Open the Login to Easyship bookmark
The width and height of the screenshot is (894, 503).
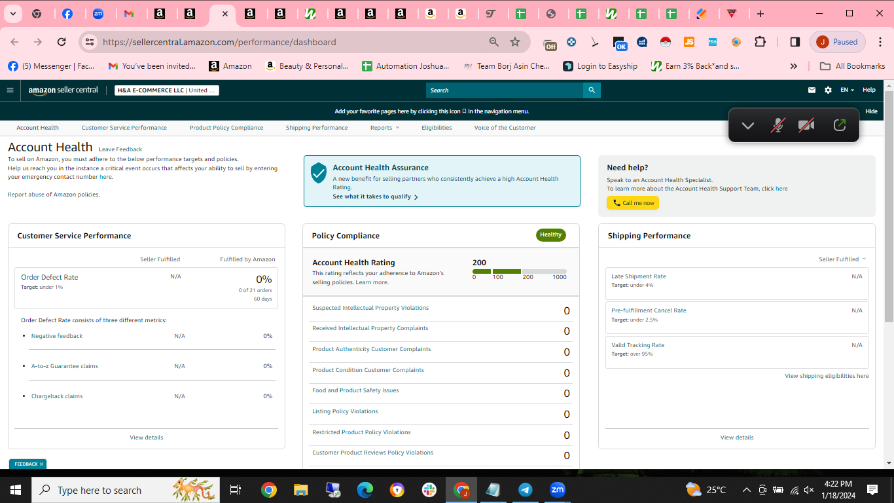tap(600, 66)
